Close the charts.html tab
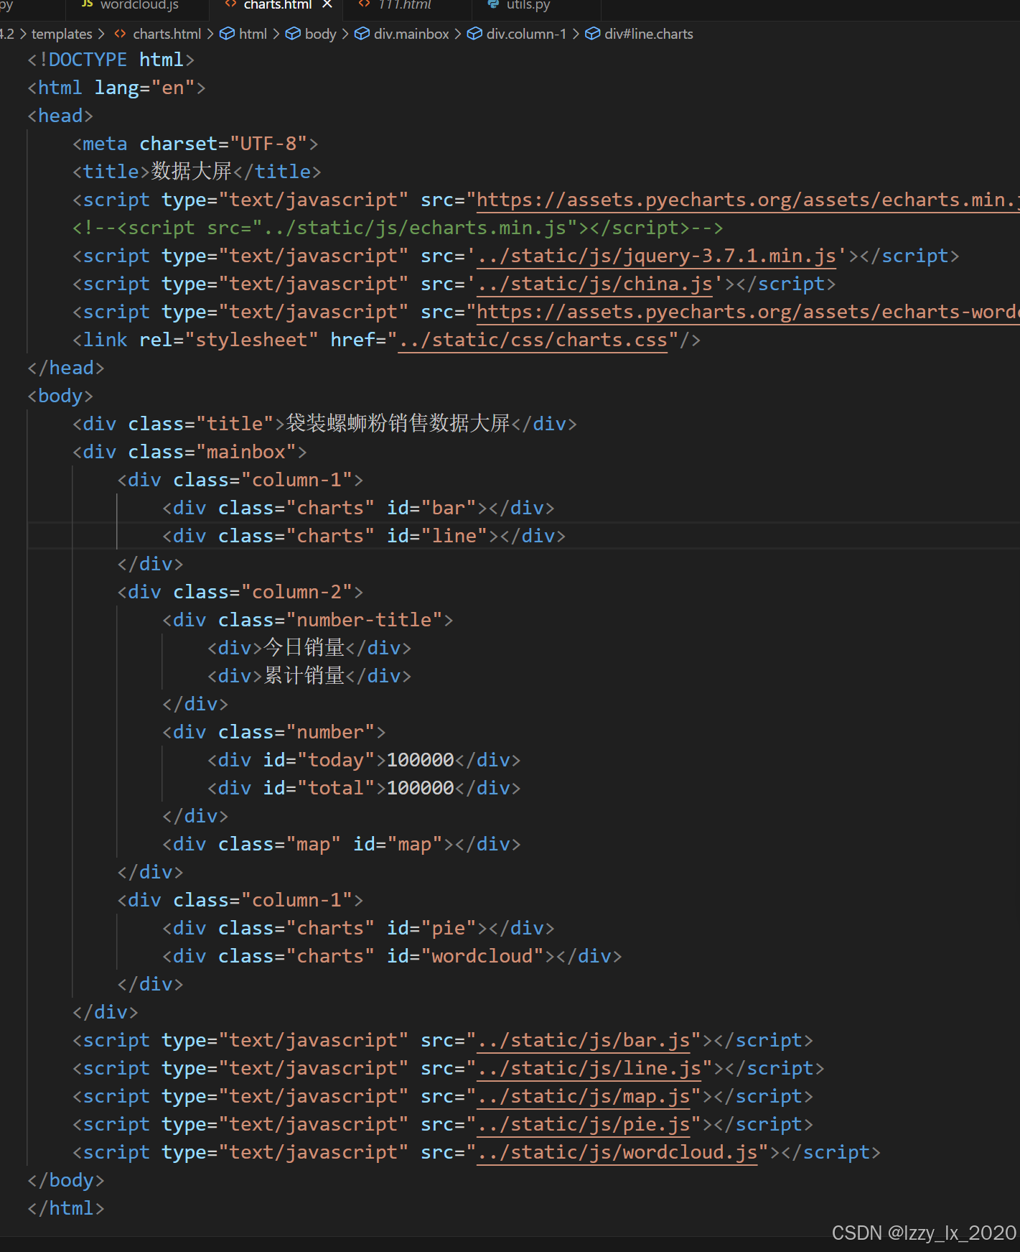 click(327, 5)
